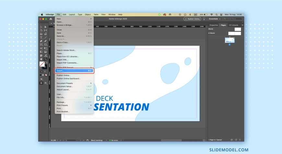Select the Direct Selection tool
The image size is (282, 154).
(45, 27)
